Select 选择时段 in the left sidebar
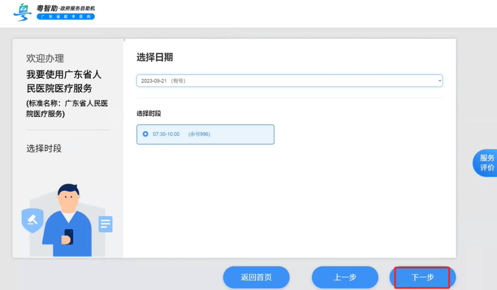Screen dimensions: 497x290 click(44, 148)
